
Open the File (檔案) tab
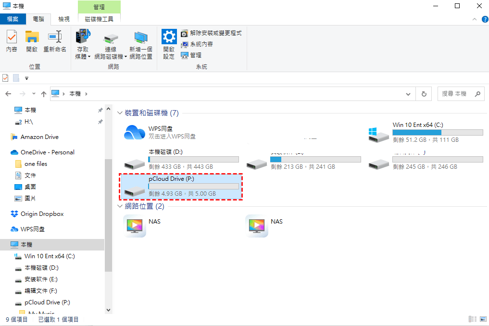pos(13,19)
